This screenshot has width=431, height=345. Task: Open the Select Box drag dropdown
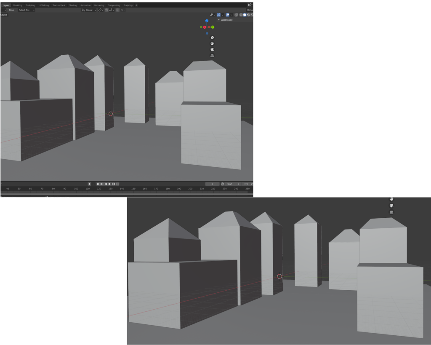coord(26,10)
